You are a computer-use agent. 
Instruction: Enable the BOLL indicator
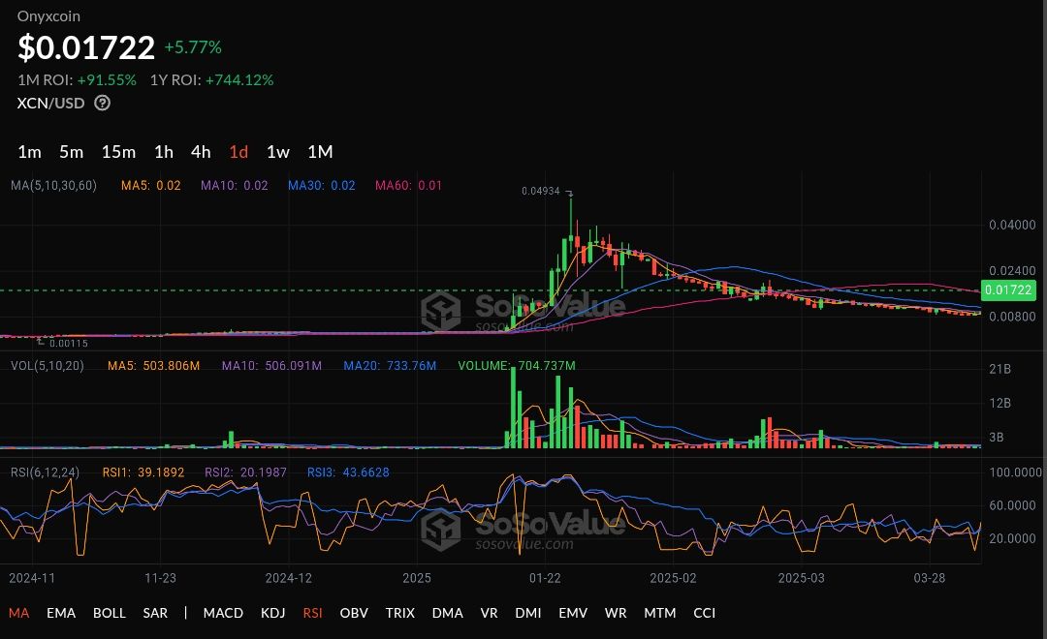(109, 612)
